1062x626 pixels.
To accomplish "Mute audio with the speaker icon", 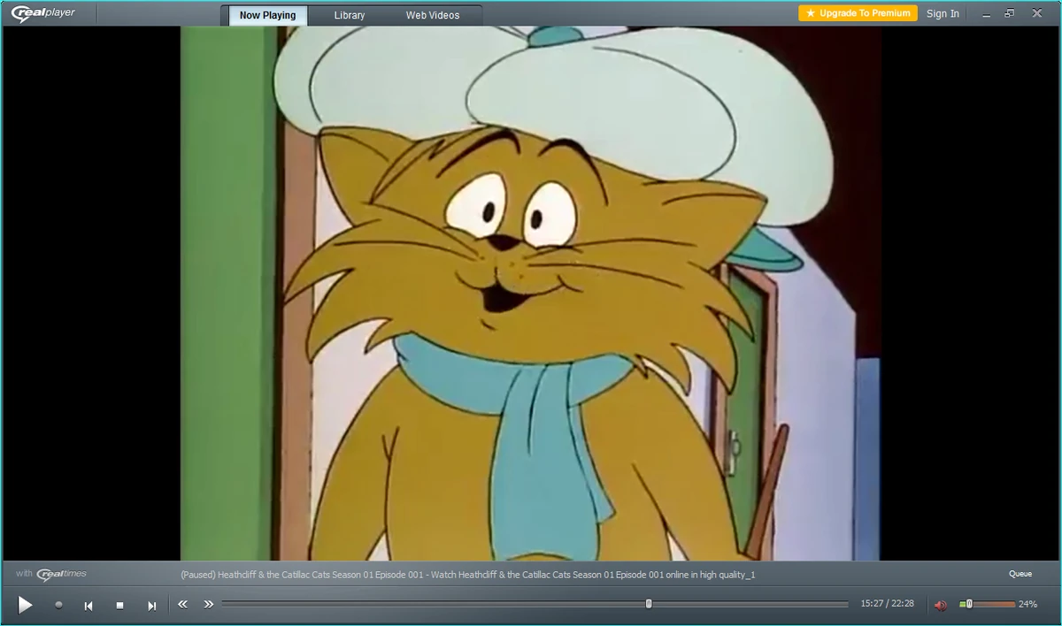I will (941, 605).
